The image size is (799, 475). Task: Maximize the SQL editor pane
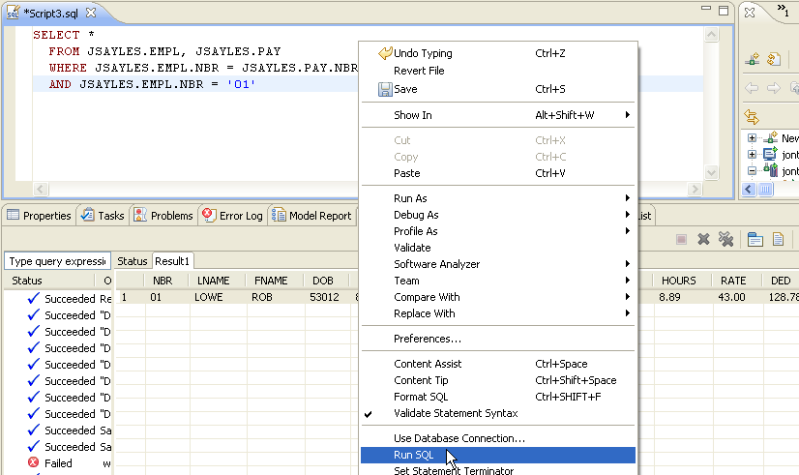coord(724,11)
